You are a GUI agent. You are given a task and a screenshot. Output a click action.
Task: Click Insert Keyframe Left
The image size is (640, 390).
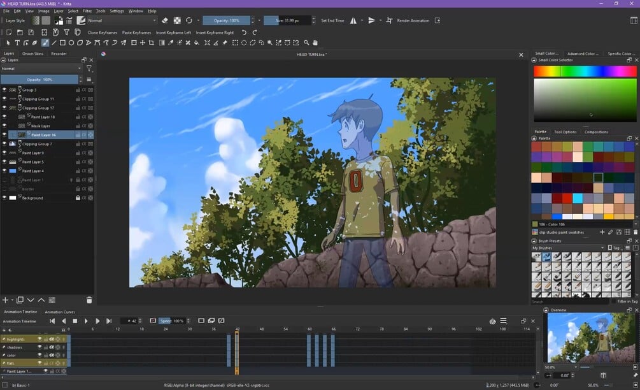[x=173, y=32]
